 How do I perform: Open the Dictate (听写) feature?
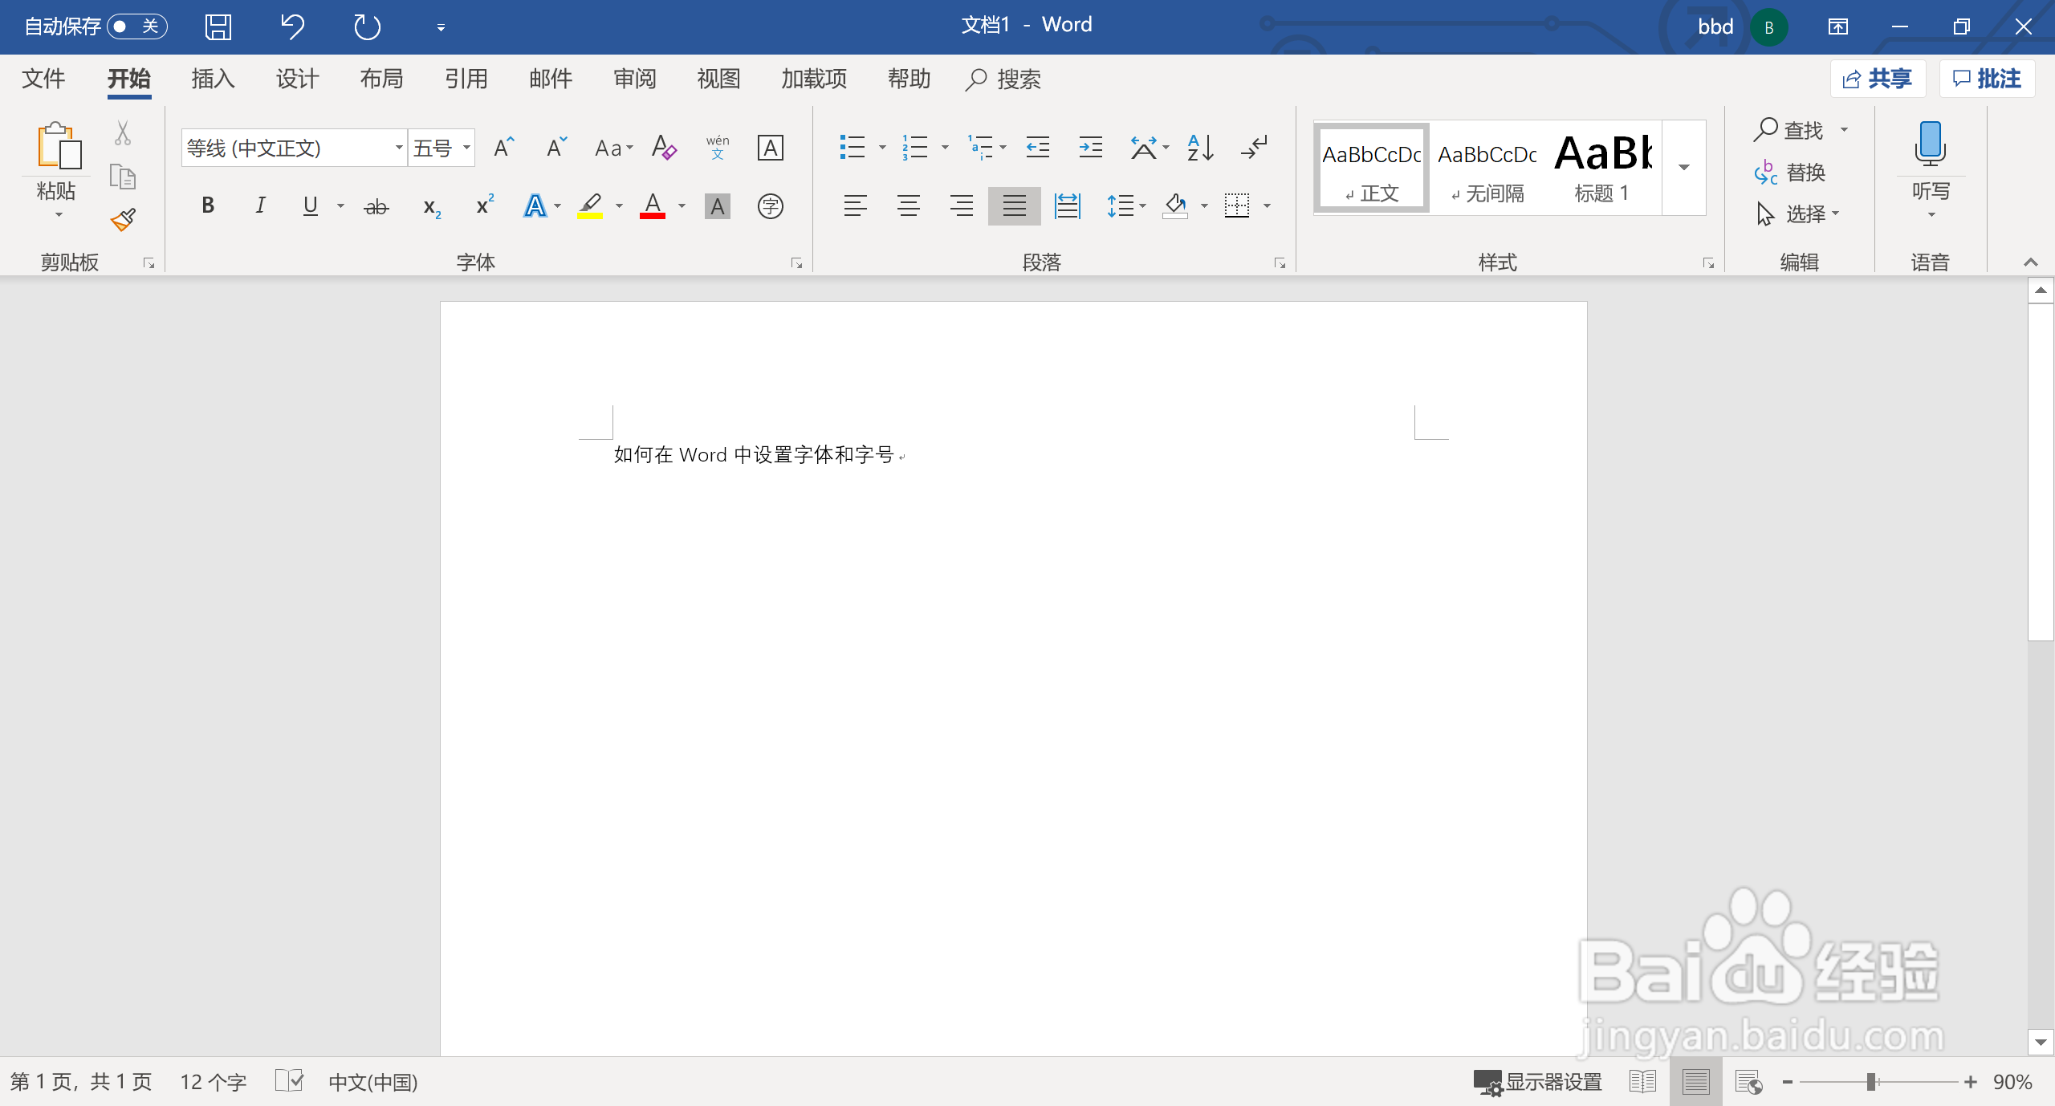(x=1931, y=161)
